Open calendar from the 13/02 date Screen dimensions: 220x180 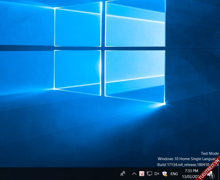pos(190,176)
